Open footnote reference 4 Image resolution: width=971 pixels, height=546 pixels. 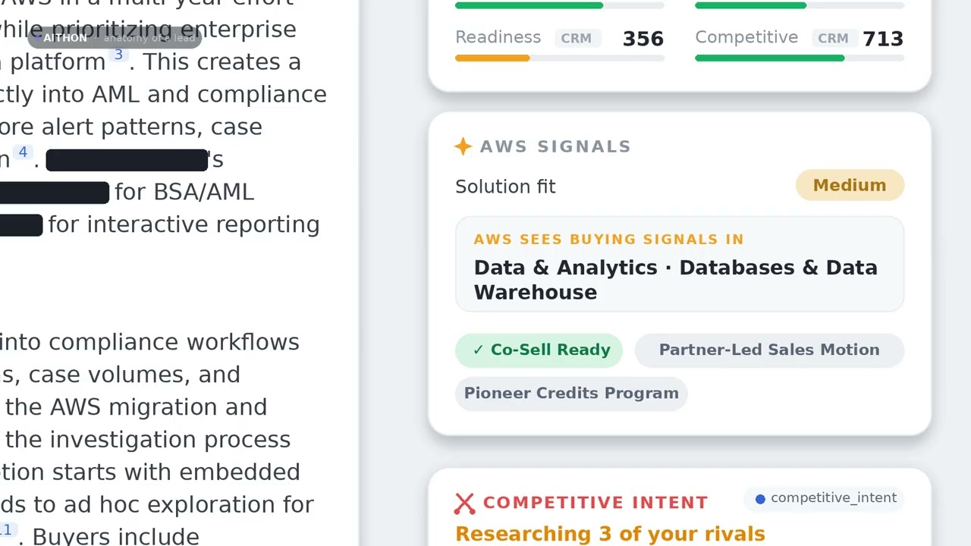[x=23, y=152]
